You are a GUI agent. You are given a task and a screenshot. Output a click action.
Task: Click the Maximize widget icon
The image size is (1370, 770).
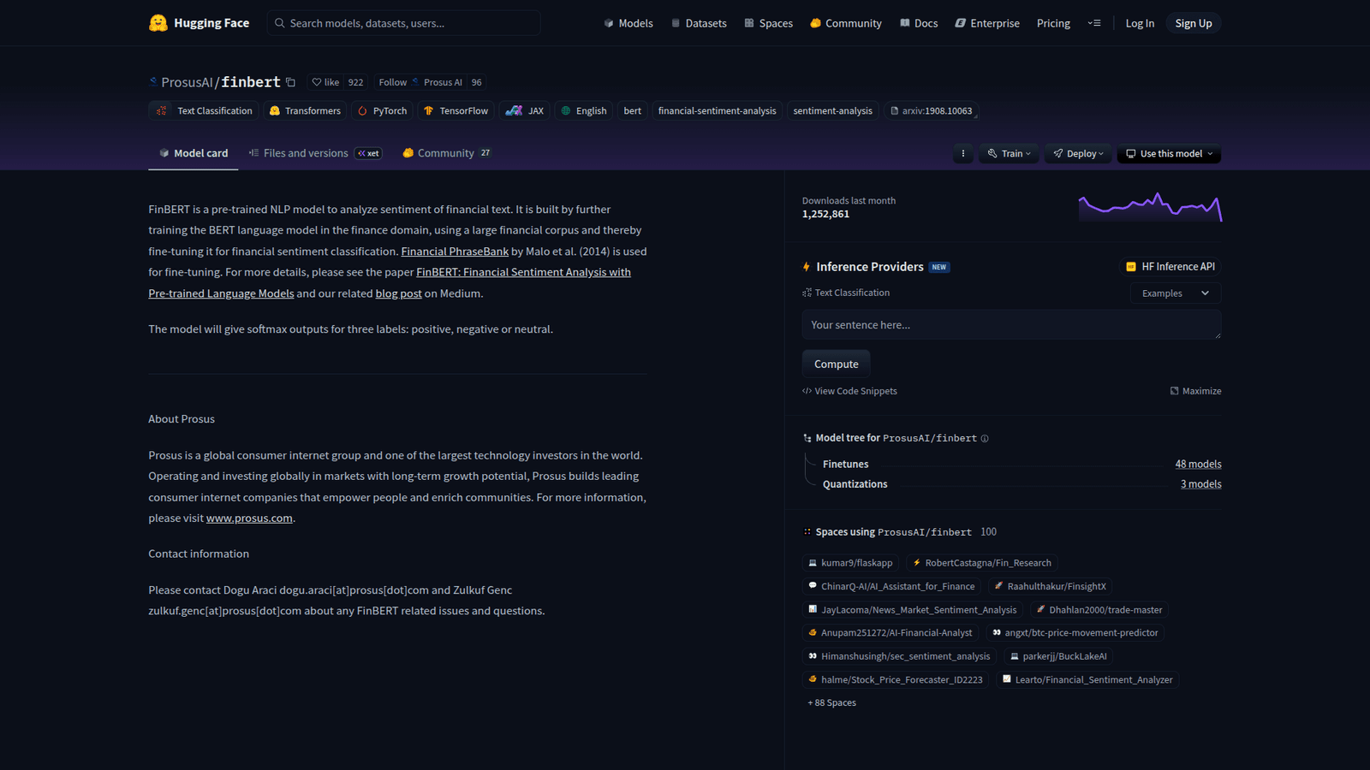pos(1175,391)
